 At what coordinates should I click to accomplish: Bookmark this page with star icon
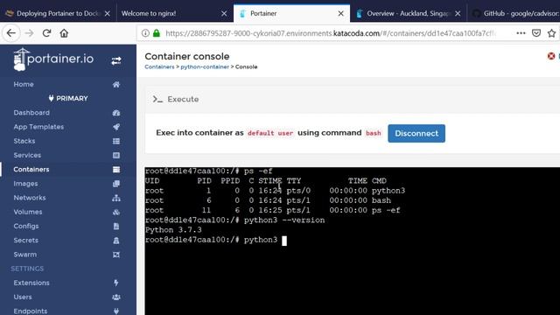coord(551,33)
